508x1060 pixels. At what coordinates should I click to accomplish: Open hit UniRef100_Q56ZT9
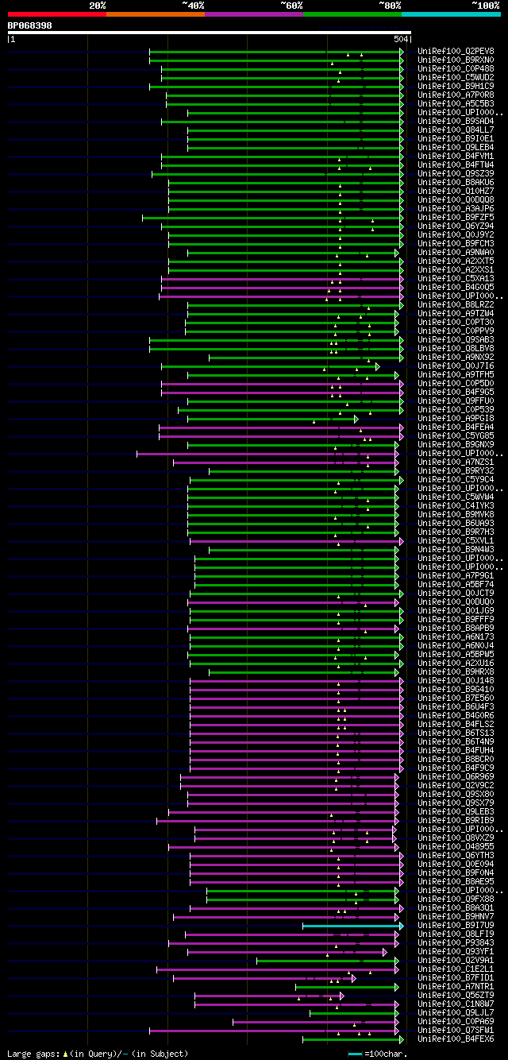[x=456, y=995]
